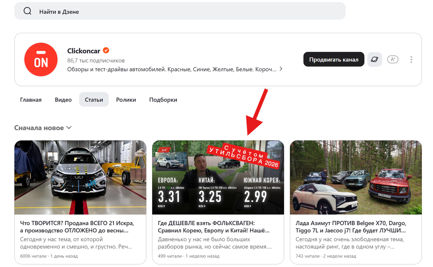The width and height of the screenshot is (433, 267).
Task: Open article Где ДЕШЕВЛЕ взять ФОЛЬКСВАГЕН
Action: tap(214, 227)
